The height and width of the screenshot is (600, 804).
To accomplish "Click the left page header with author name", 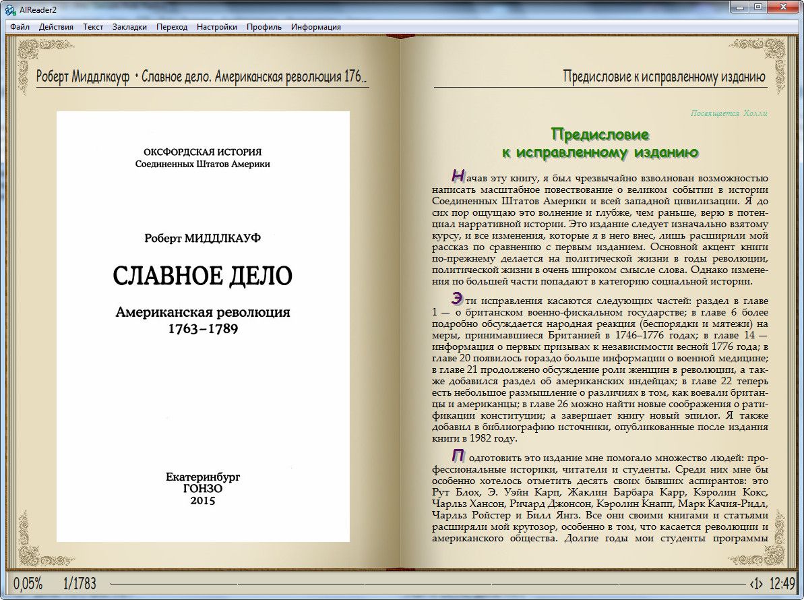I will tap(202, 77).
